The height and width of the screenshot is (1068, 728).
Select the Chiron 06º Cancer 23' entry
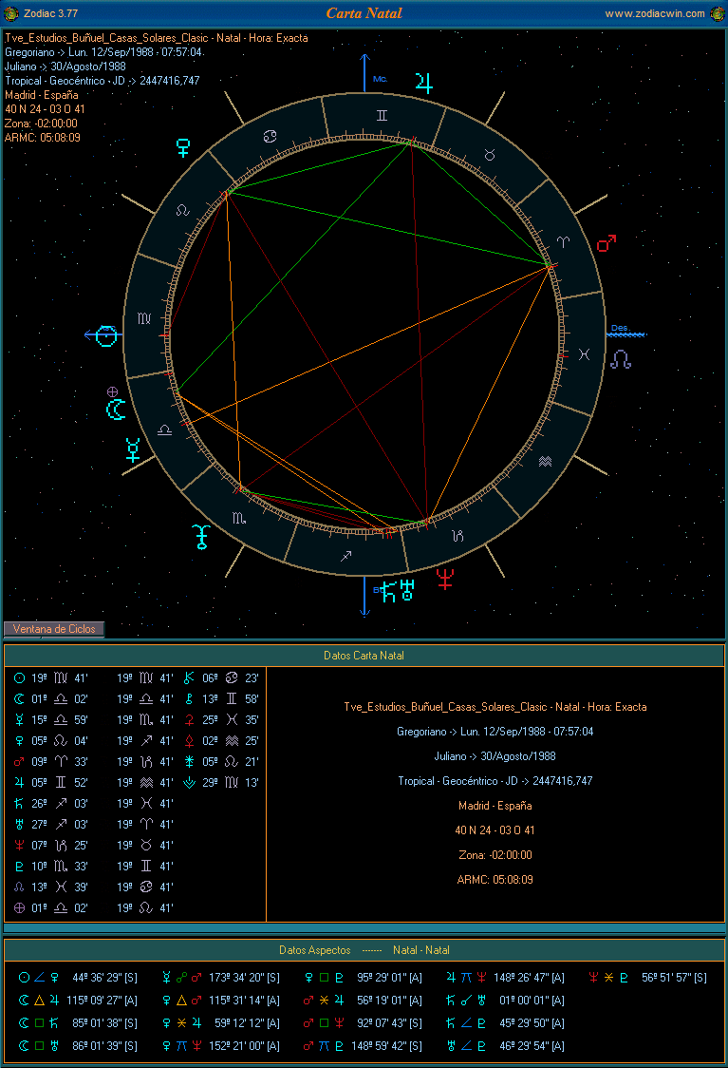tap(221, 678)
